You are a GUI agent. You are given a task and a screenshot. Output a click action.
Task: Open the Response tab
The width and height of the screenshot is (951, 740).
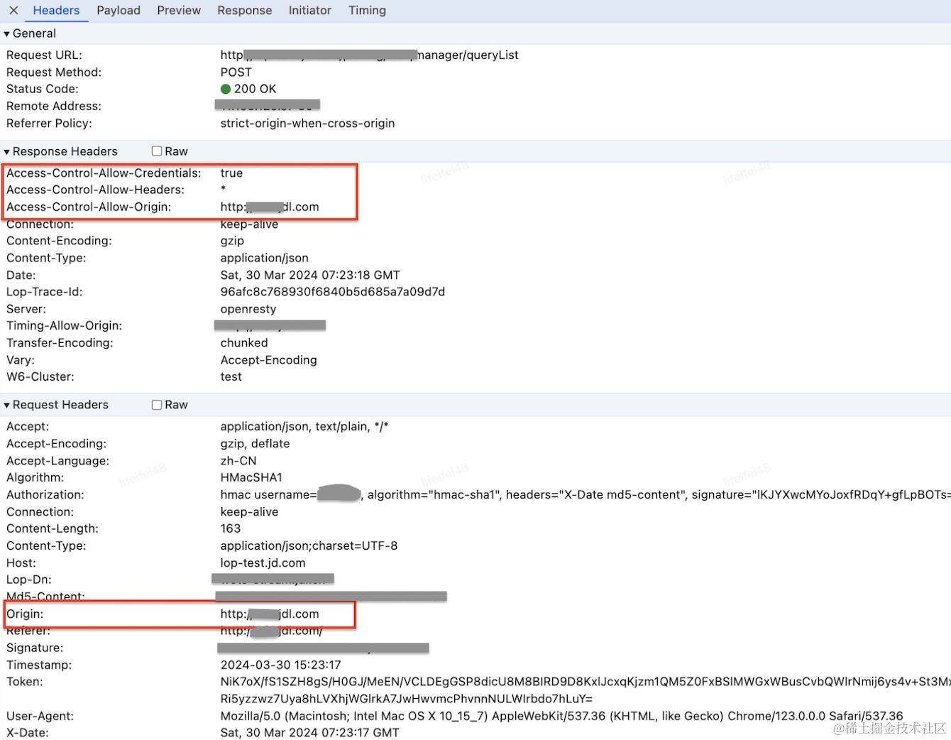tap(245, 11)
